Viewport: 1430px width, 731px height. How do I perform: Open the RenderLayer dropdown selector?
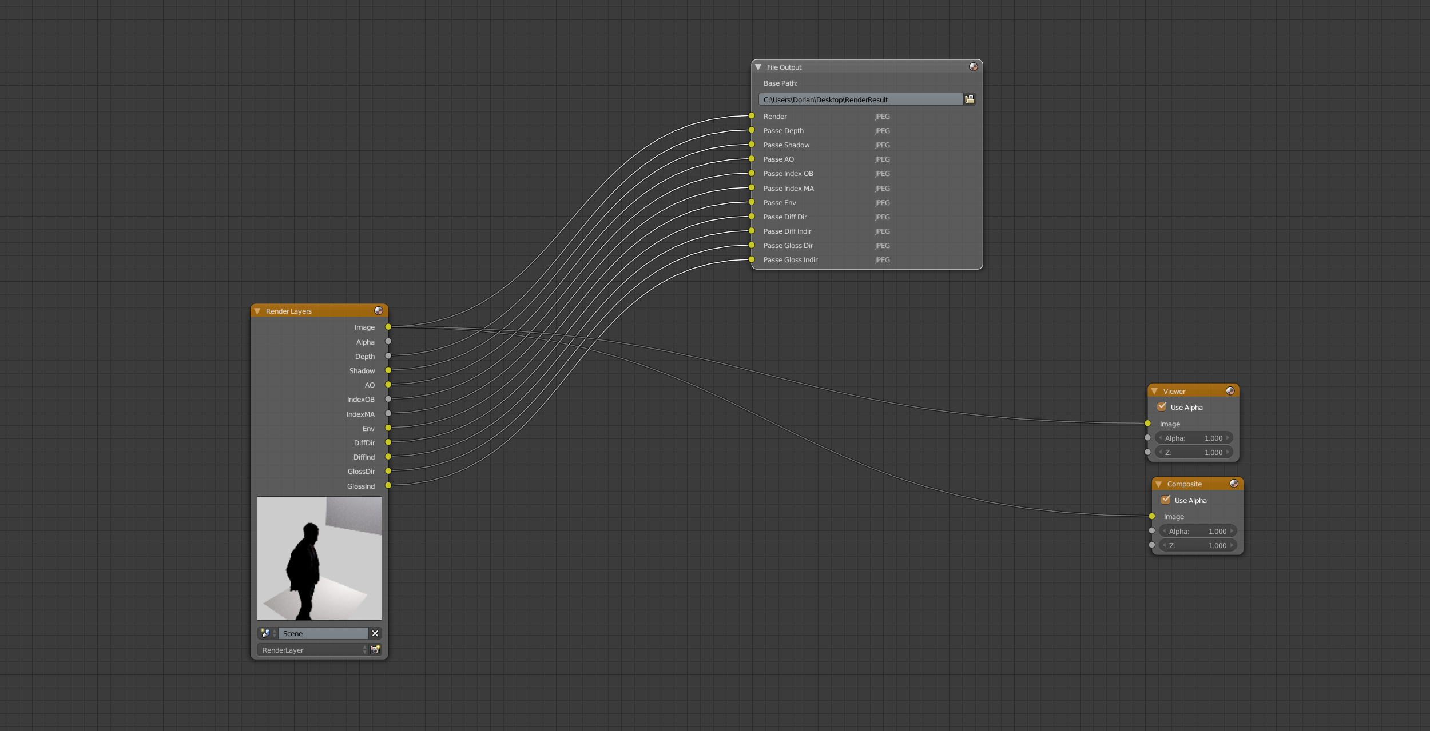click(x=313, y=650)
